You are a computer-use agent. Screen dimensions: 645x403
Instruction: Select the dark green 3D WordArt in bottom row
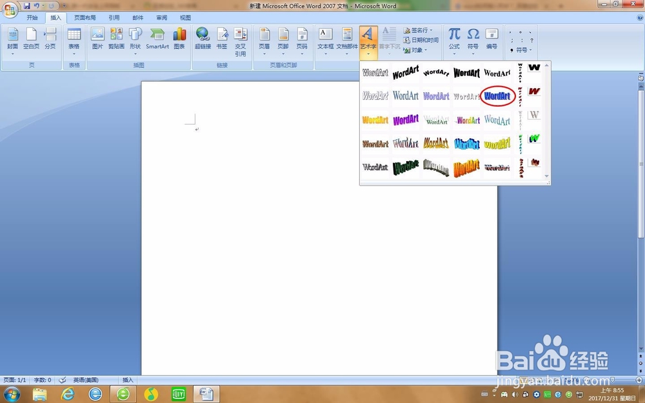click(x=406, y=168)
